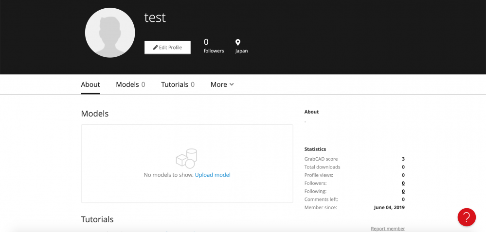Click the Models section heading
The image size is (486, 232).
click(x=95, y=114)
